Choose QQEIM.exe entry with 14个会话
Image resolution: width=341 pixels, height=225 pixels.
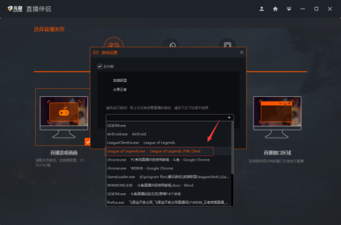(169, 194)
